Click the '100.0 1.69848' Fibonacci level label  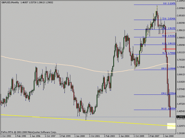pyautogui.click(x=168, y=69)
